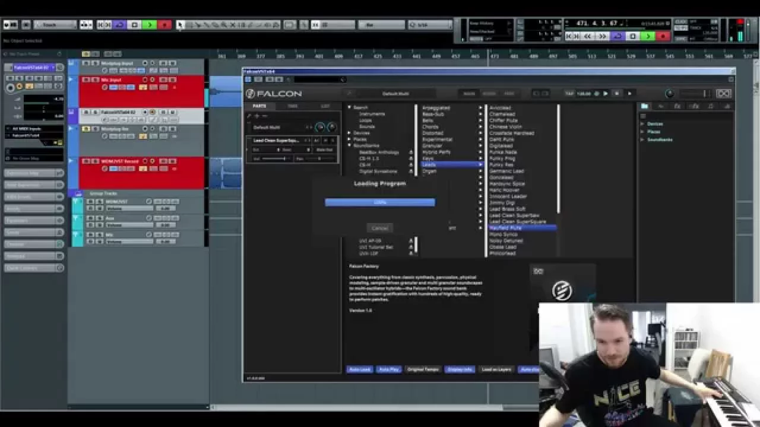Image resolution: width=760 pixels, height=427 pixels.
Task: Click the Lead Clean SuperSqu part name
Action: [275, 141]
